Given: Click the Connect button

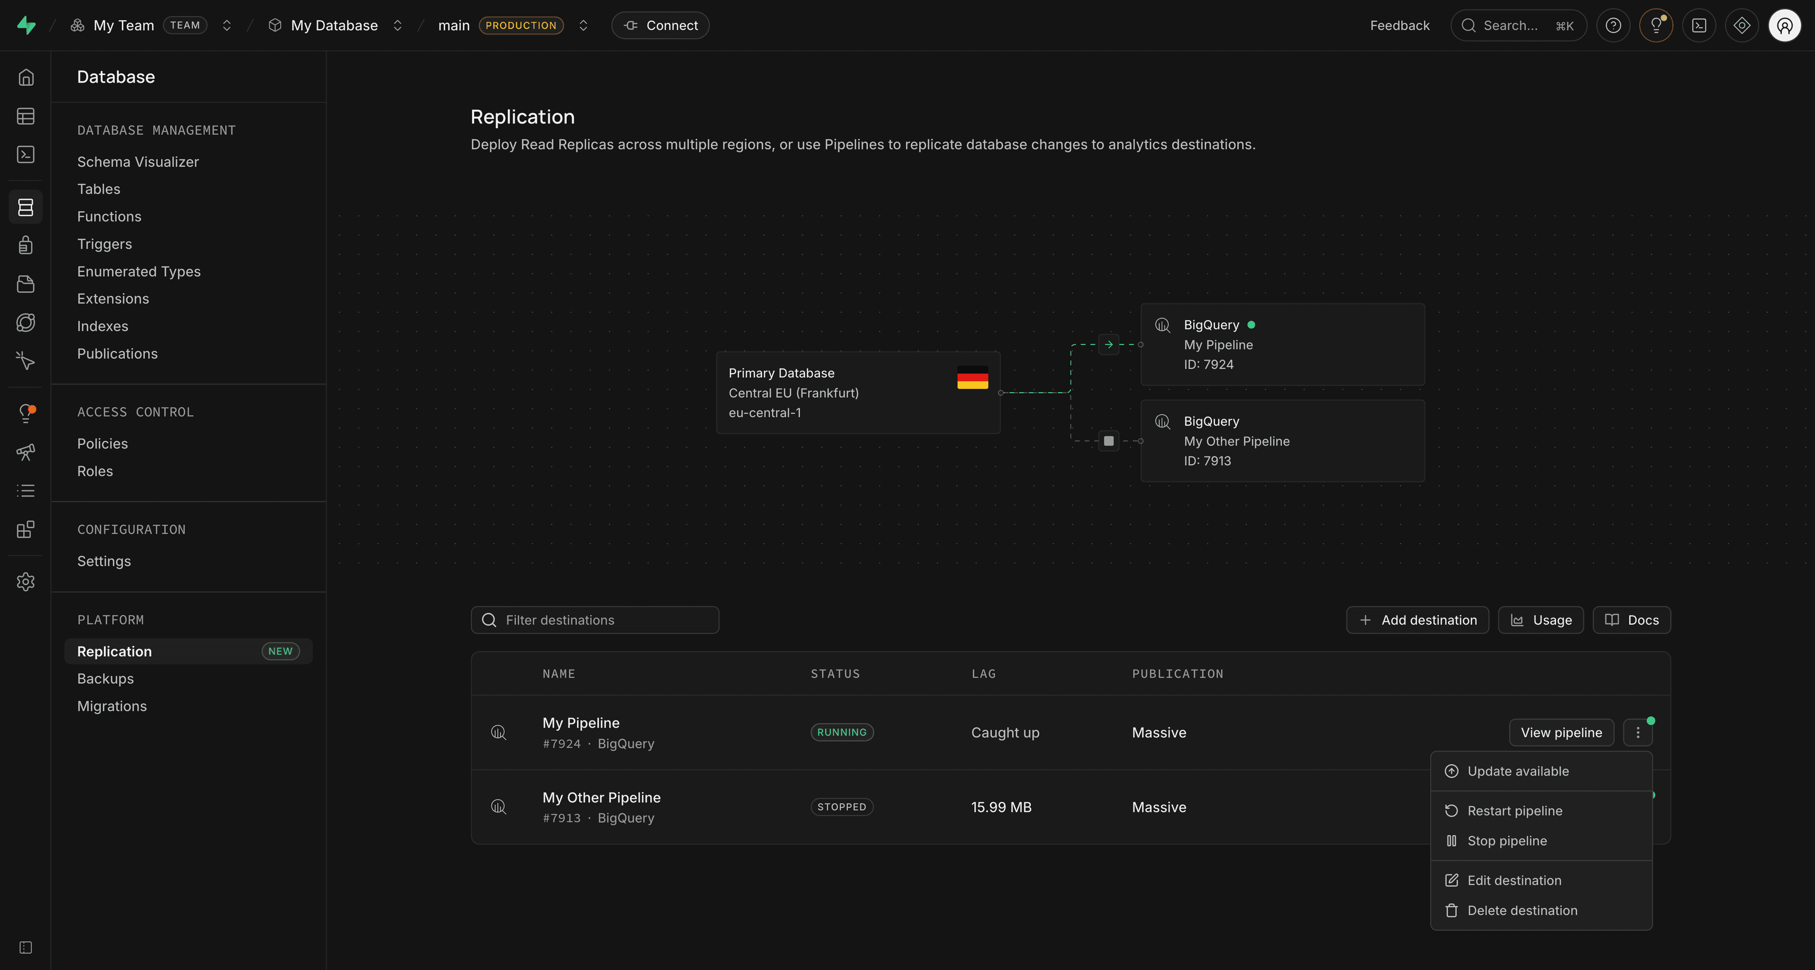Looking at the screenshot, I should pyautogui.click(x=660, y=26).
